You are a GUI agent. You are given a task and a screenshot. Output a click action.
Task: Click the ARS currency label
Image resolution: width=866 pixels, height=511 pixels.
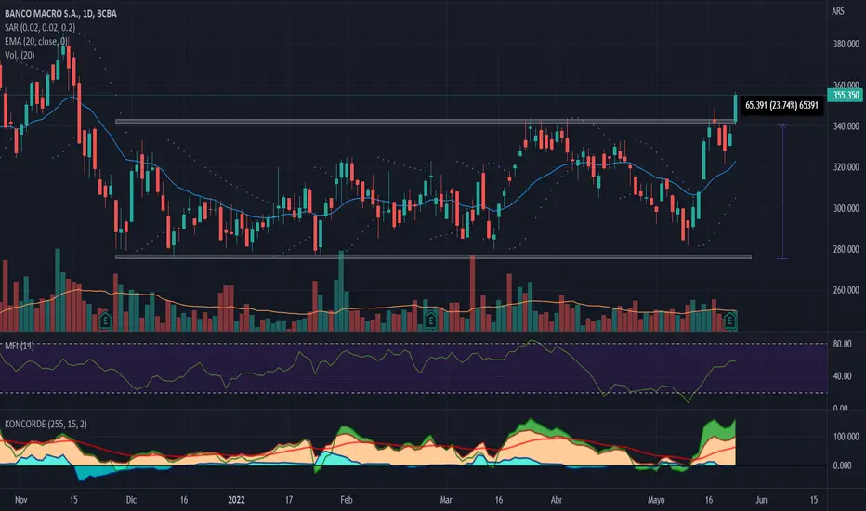click(x=838, y=11)
